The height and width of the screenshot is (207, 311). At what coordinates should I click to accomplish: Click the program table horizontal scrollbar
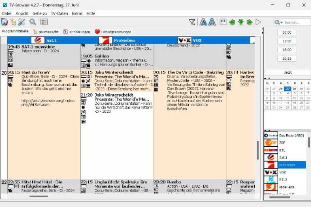tap(39, 196)
